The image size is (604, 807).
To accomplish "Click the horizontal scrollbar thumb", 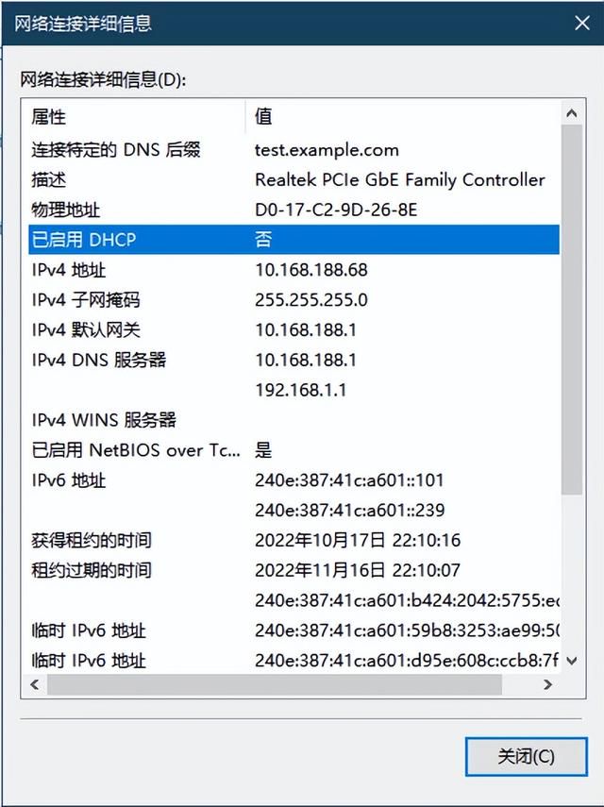I will 275,684.
